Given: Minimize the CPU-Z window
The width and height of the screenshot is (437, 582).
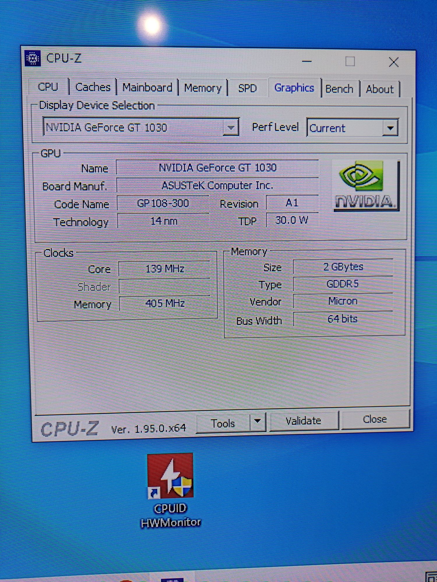Looking at the screenshot, I should click(x=307, y=61).
